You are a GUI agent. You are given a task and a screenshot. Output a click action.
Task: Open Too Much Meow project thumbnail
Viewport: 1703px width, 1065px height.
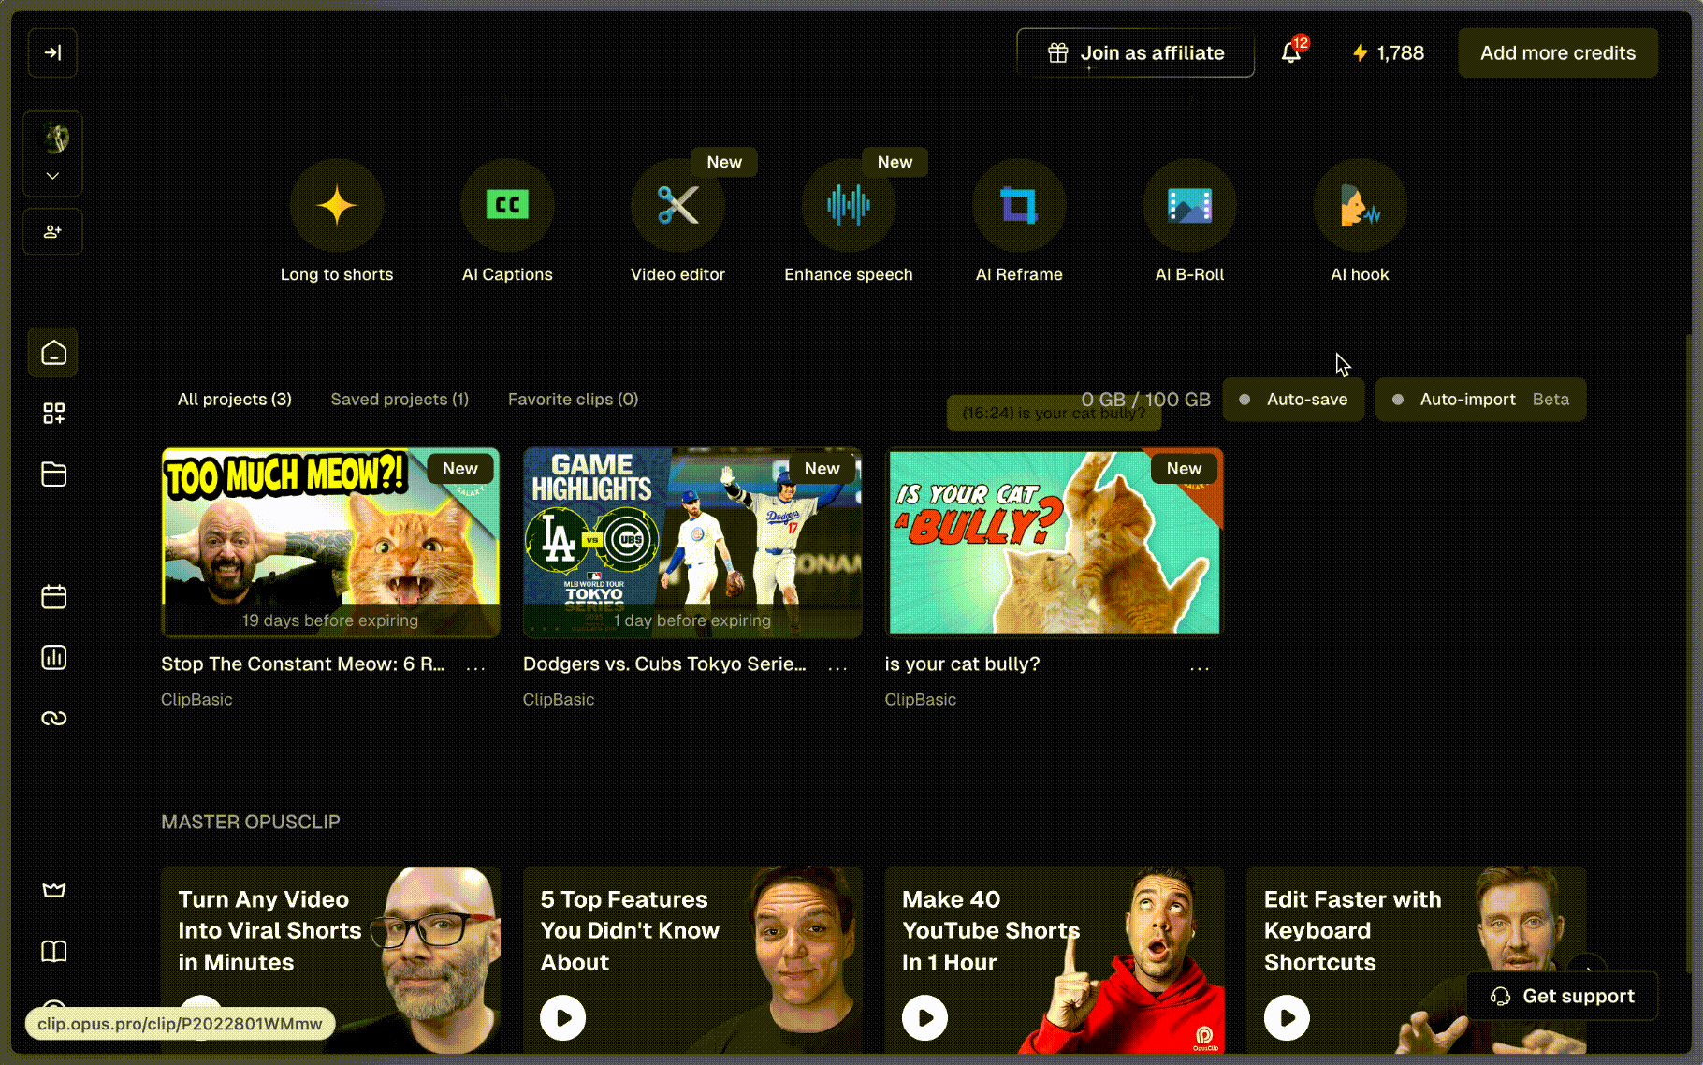(x=330, y=542)
